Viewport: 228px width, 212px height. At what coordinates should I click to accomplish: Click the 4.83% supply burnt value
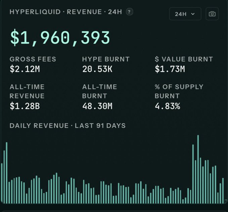[x=168, y=106]
